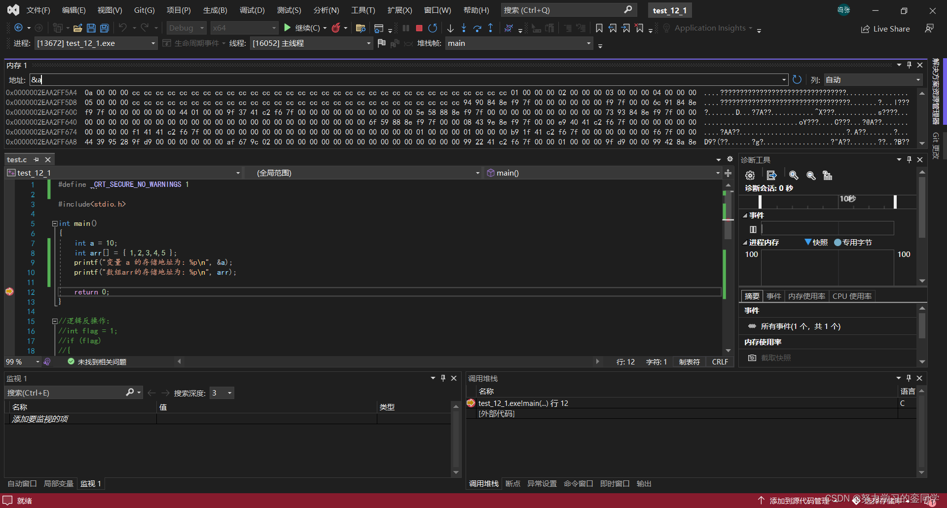Toggle the breakpoint on line 12
Viewport: 947px width, 508px height.
click(9, 292)
